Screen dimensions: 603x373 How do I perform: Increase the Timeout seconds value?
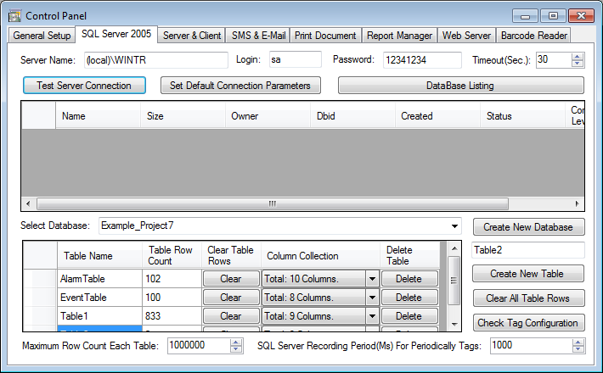coord(578,56)
